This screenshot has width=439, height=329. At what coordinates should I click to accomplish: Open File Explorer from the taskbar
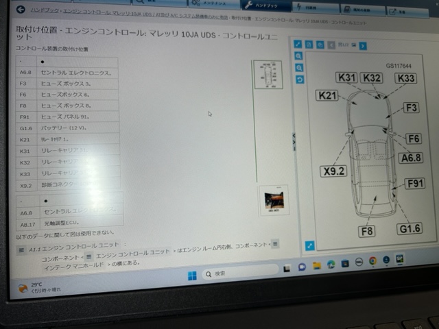316,265
